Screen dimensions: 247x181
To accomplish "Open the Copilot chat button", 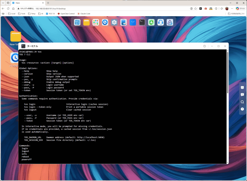I will click(240, 9).
